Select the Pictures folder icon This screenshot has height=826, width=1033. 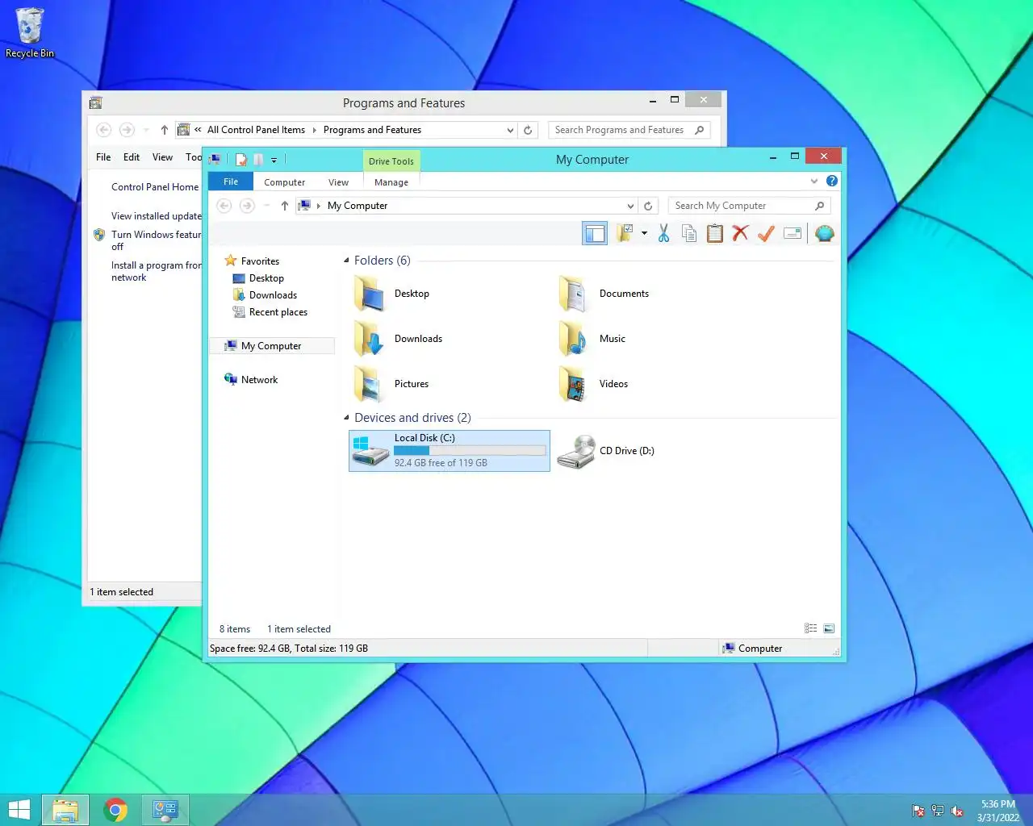click(370, 384)
